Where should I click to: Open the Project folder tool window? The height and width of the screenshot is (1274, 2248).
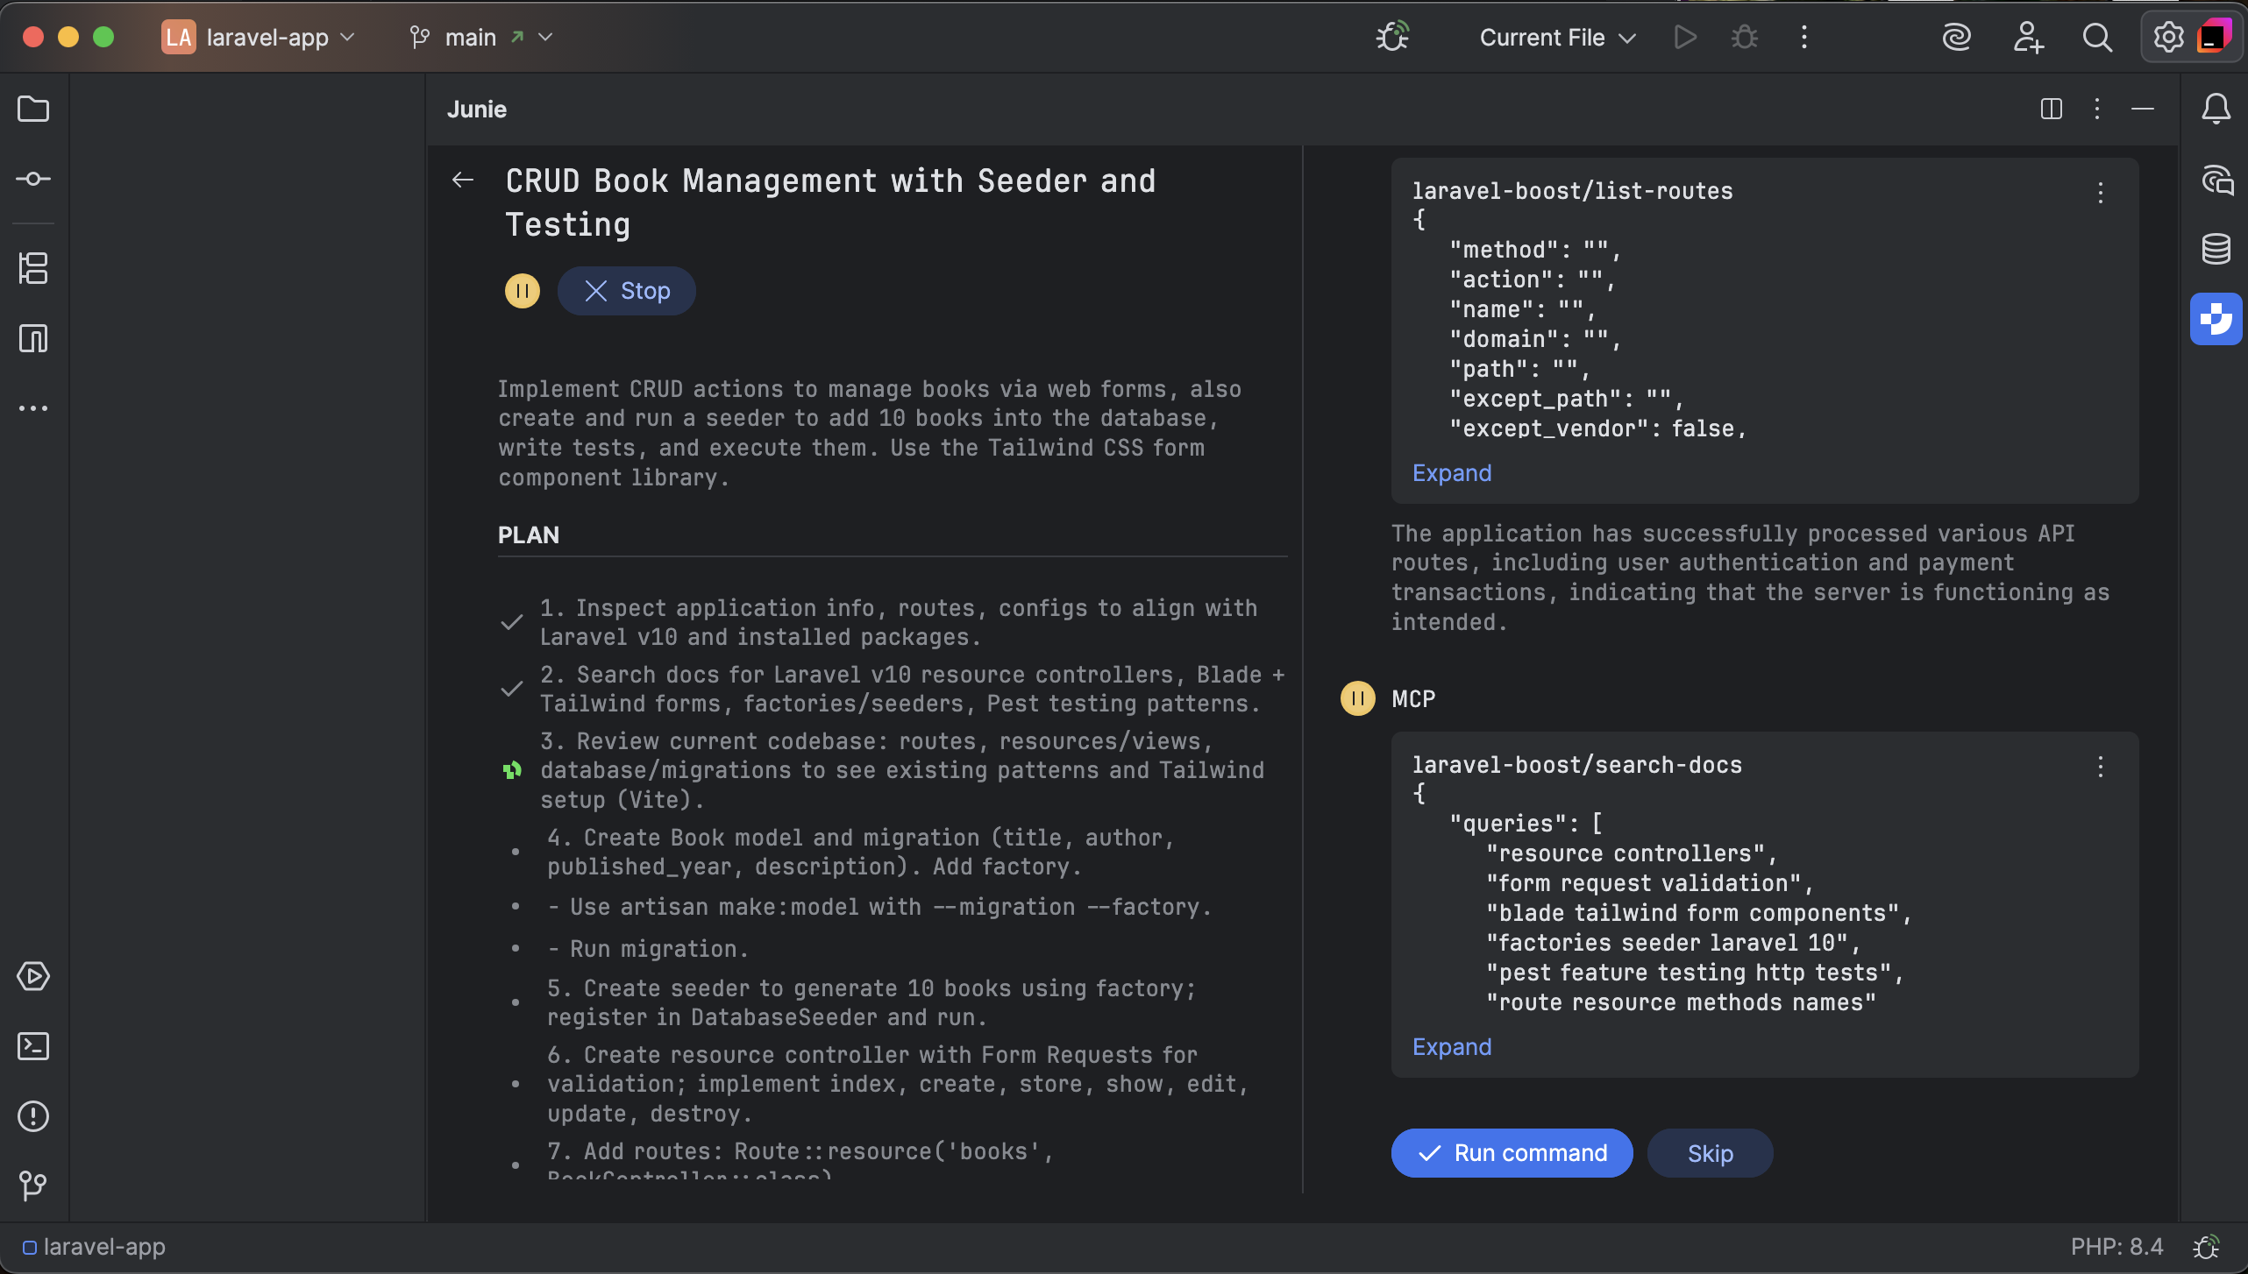[33, 110]
